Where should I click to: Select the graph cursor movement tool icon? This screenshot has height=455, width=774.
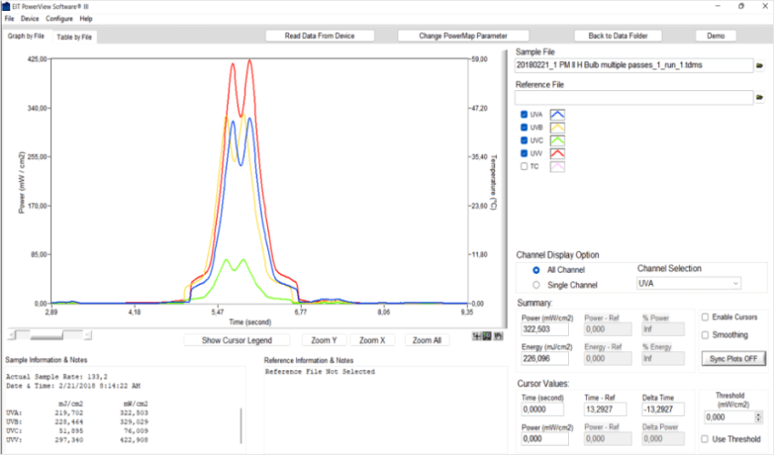pyautogui.click(x=479, y=336)
